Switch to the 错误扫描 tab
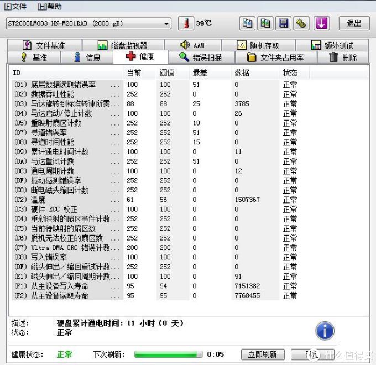Viewport: 376px width, 365px height. 201,58
